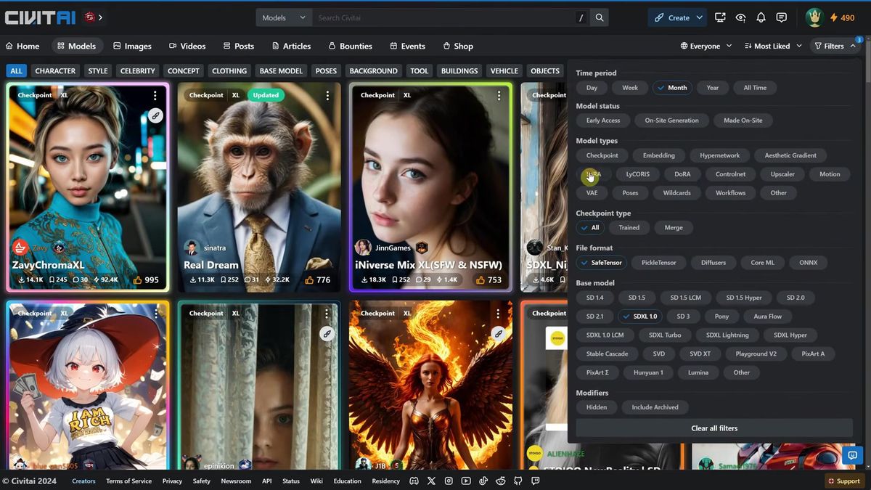
Task: Toggle the Include Archived modifier
Action: (x=655, y=407)
